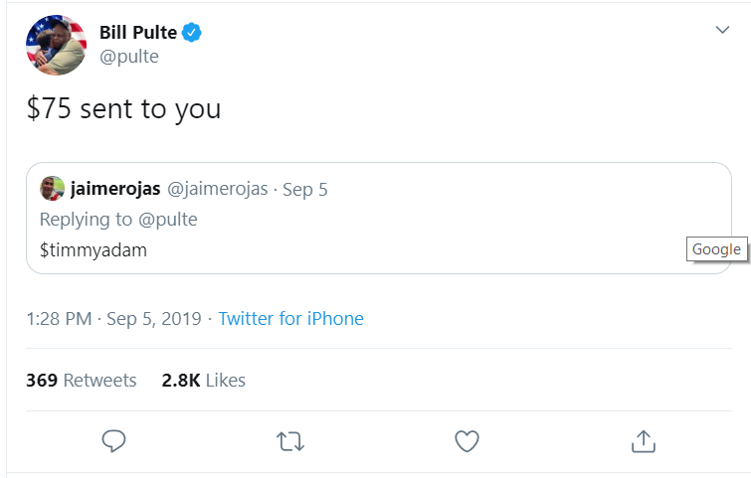Like the tweet with the heart icon
This screenshot has height=478, width=751.
click(467, 440)
